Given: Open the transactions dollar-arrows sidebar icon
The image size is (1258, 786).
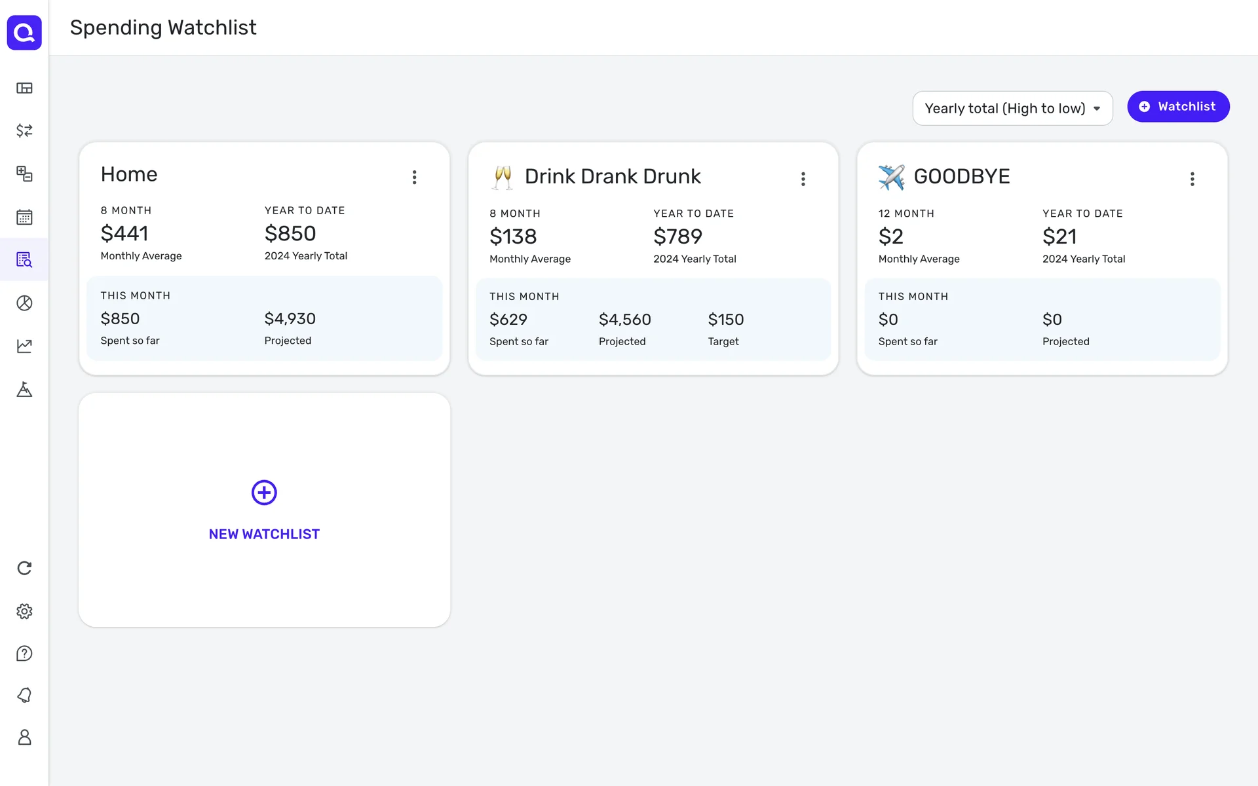Looking at the screenshot, I should (24, 131).
